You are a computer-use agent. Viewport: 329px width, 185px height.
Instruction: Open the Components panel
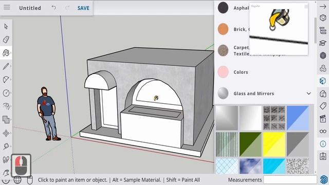click(323, 55)
